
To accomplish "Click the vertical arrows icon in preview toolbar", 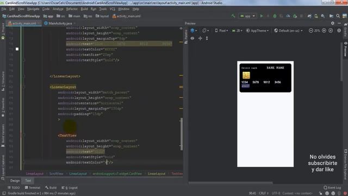I will 207,38.
